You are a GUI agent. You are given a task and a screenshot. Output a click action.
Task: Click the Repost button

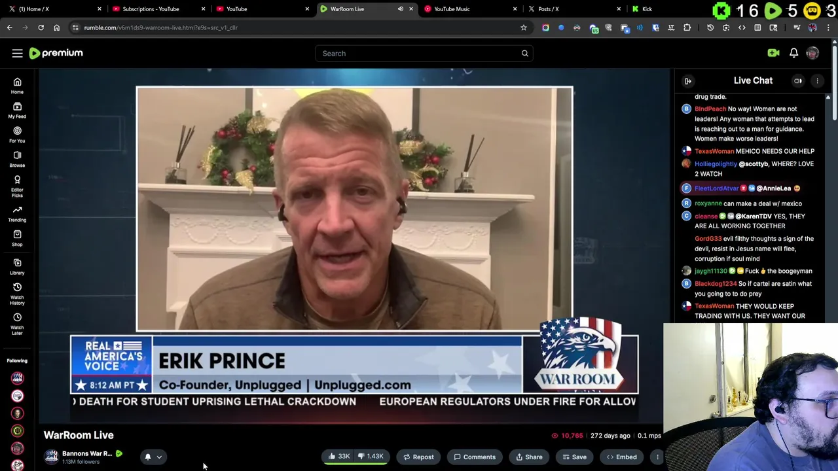(x=418, y=457)
